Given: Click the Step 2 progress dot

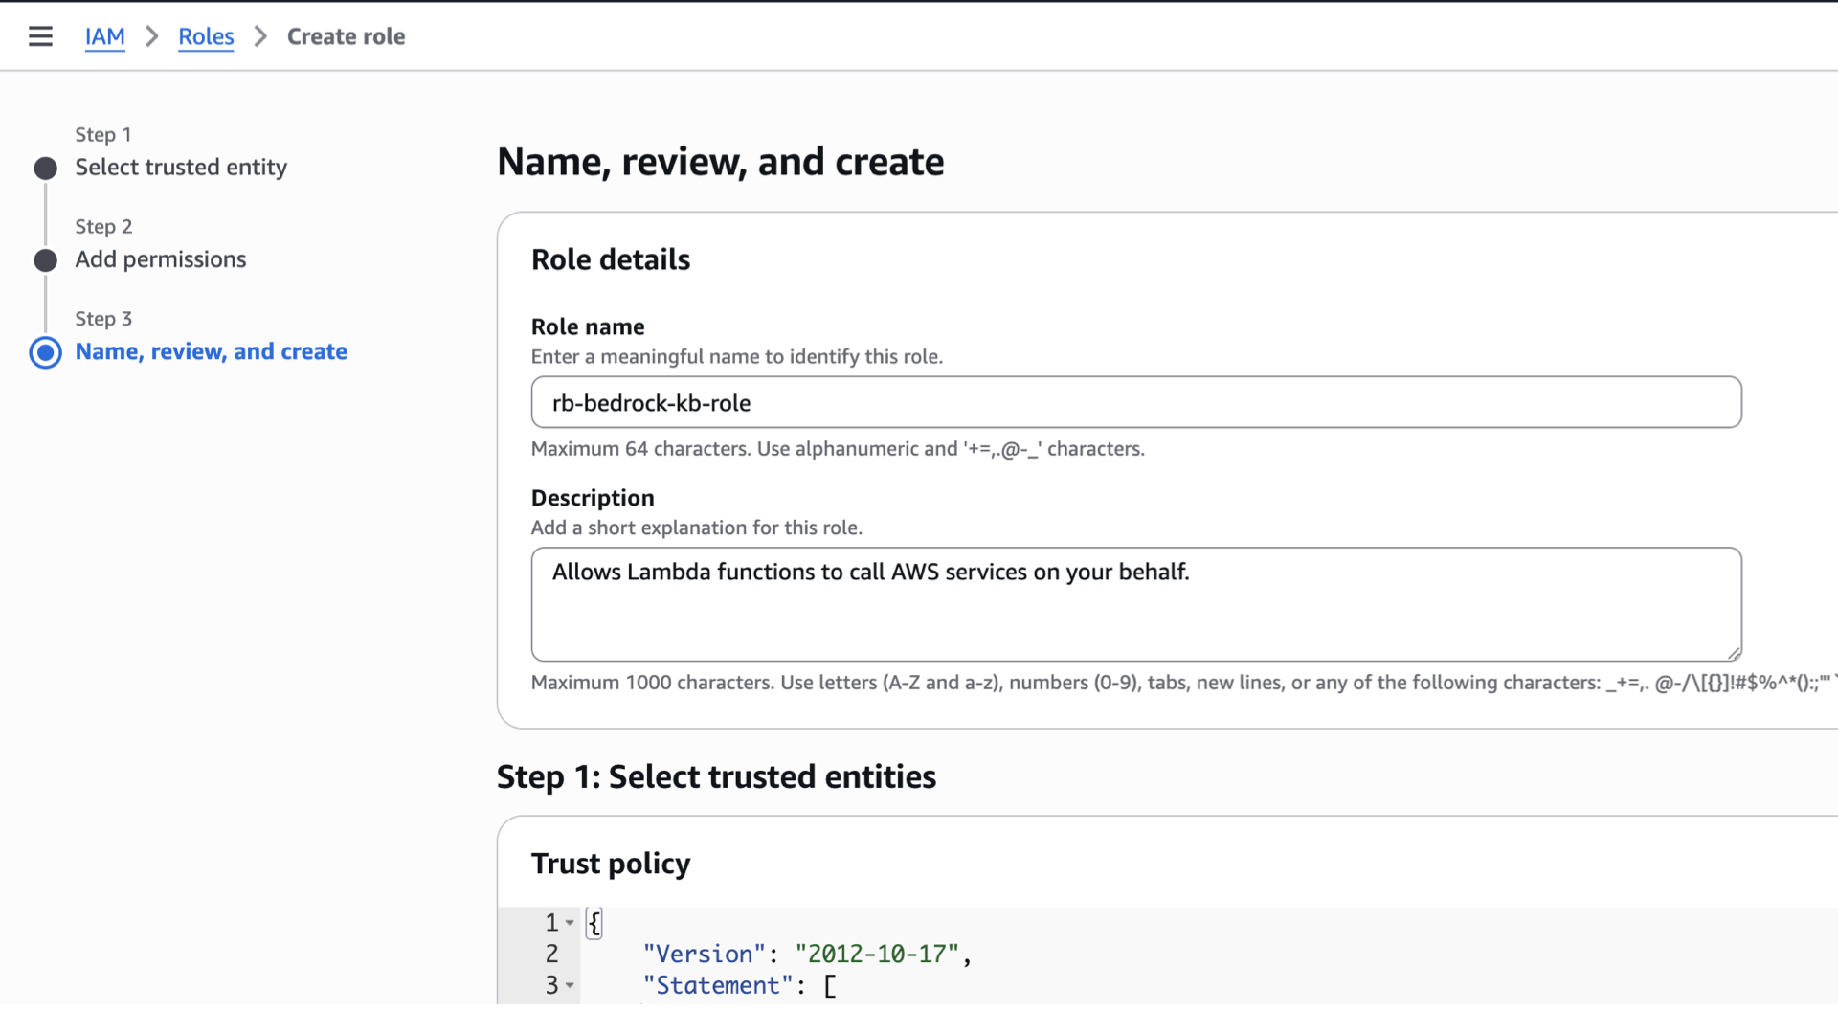Looking at the screenshot, I should pyautogui.click(x=45, y=260).
